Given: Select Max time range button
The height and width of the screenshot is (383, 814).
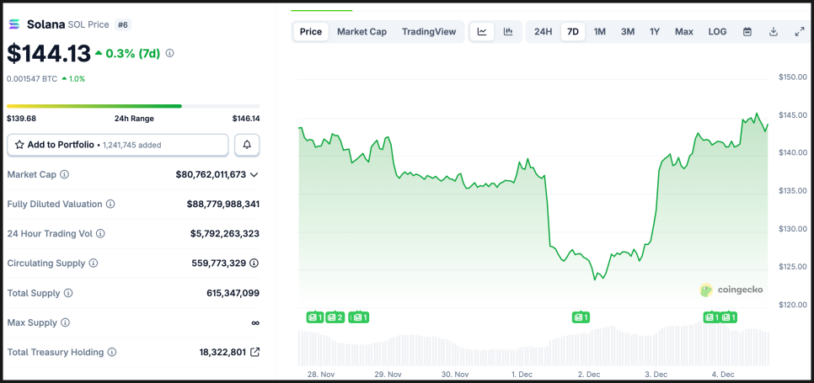Looking at the screenshot, I should pyautogui.click(x=683, y=32).
